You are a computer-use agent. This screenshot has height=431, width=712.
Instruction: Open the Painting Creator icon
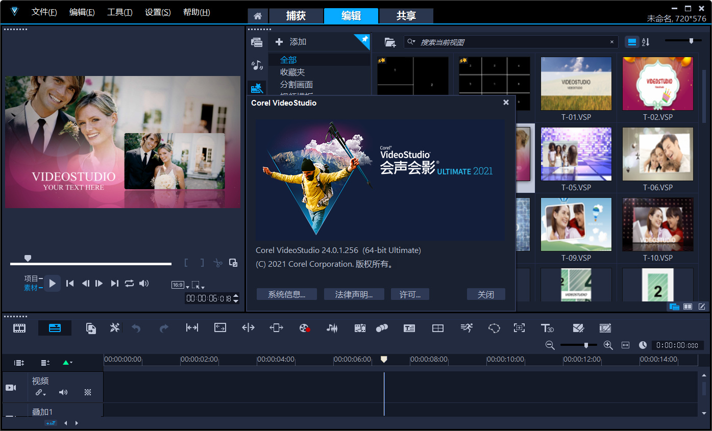[605, 328]
